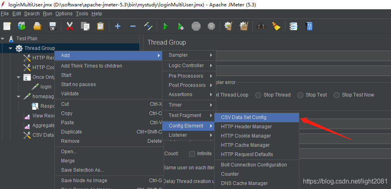Choose CSV Data Set Config from submenu

[257, 117]
